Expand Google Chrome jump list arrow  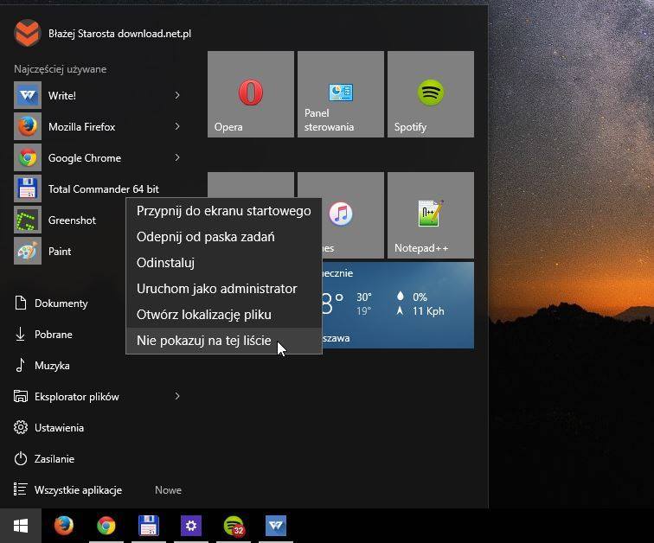[x=177, y=157]
